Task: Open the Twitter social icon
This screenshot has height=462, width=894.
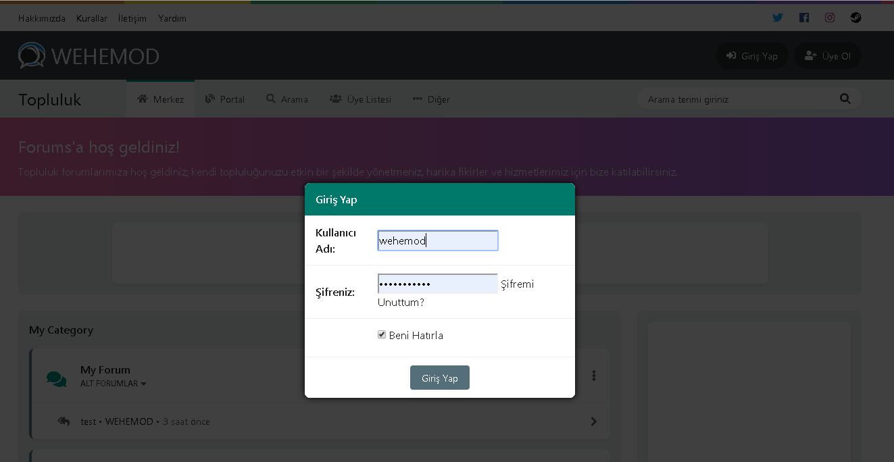Action: pyautogui.click(x=778, y=18)
